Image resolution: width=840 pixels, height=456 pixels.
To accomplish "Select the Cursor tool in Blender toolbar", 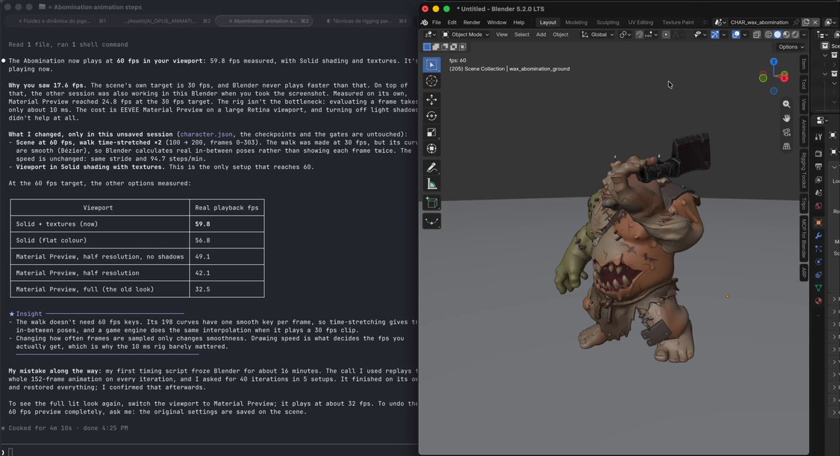I will [x=432, y=81].
